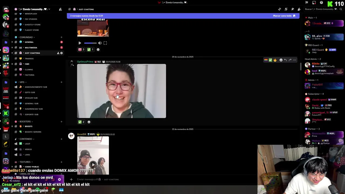345x194 pixels.
Task: Click the flag icon in title bar
Action: 307,3
